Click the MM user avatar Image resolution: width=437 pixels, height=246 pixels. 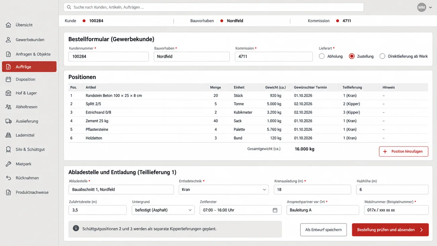[422, 7]
